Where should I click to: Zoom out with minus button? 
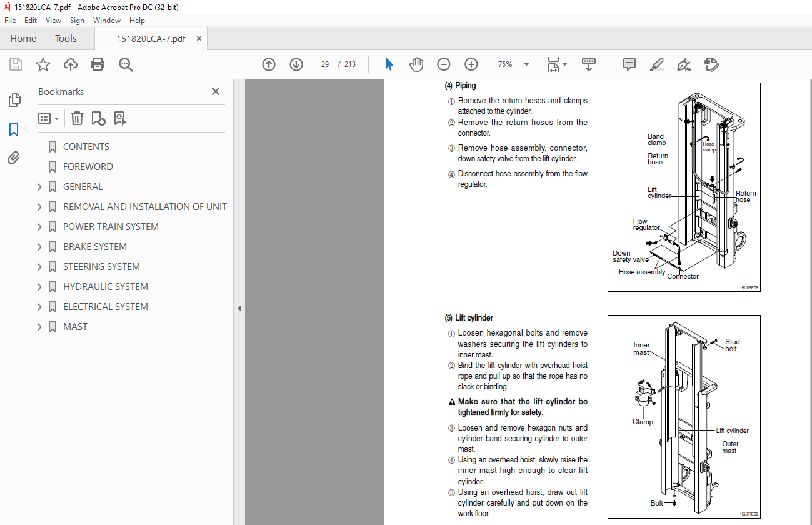(x=444, y=64)
